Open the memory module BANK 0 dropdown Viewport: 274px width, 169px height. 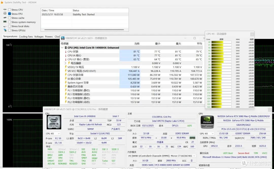162,156
